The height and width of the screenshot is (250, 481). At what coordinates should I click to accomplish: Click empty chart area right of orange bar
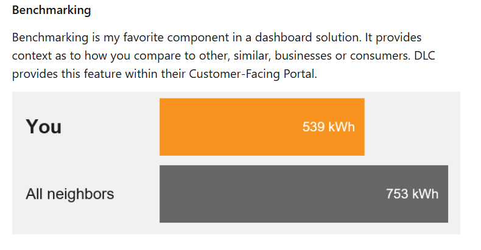tap(411, 127)
